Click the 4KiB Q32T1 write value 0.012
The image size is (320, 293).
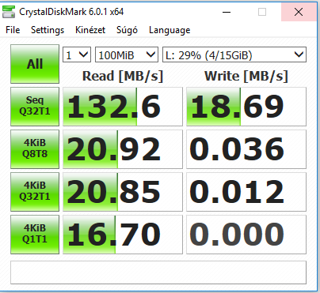click(246, 192)
